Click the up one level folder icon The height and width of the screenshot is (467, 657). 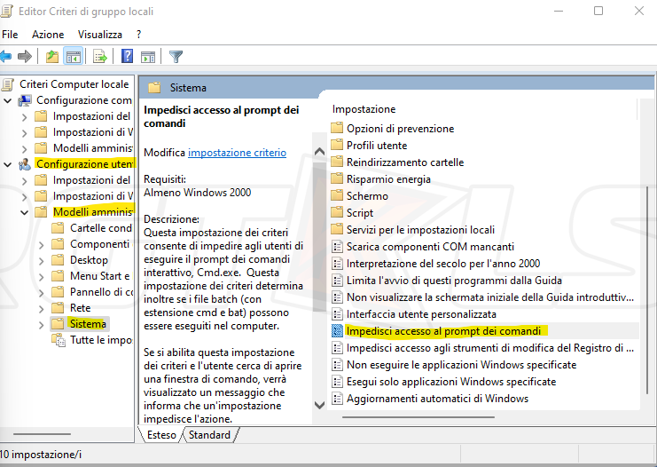(52, 57)
